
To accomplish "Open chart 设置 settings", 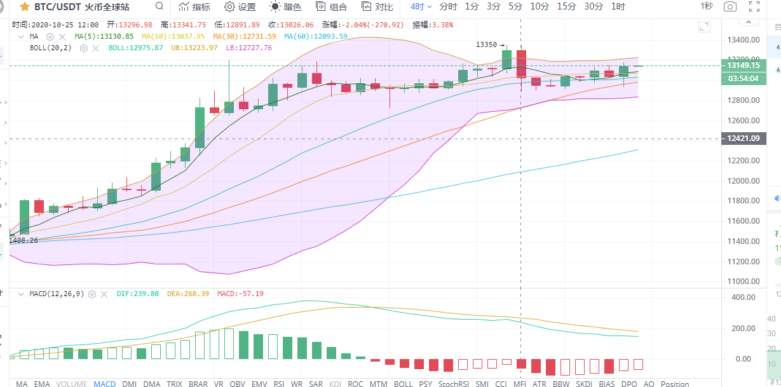I will (240, 7).
